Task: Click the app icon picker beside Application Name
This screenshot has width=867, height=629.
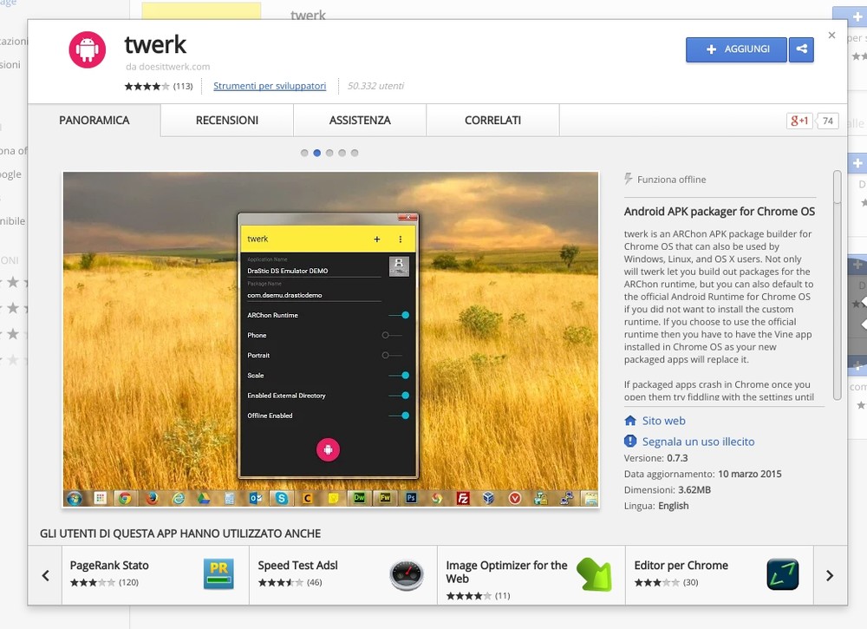Action: [x=399, y=266]
